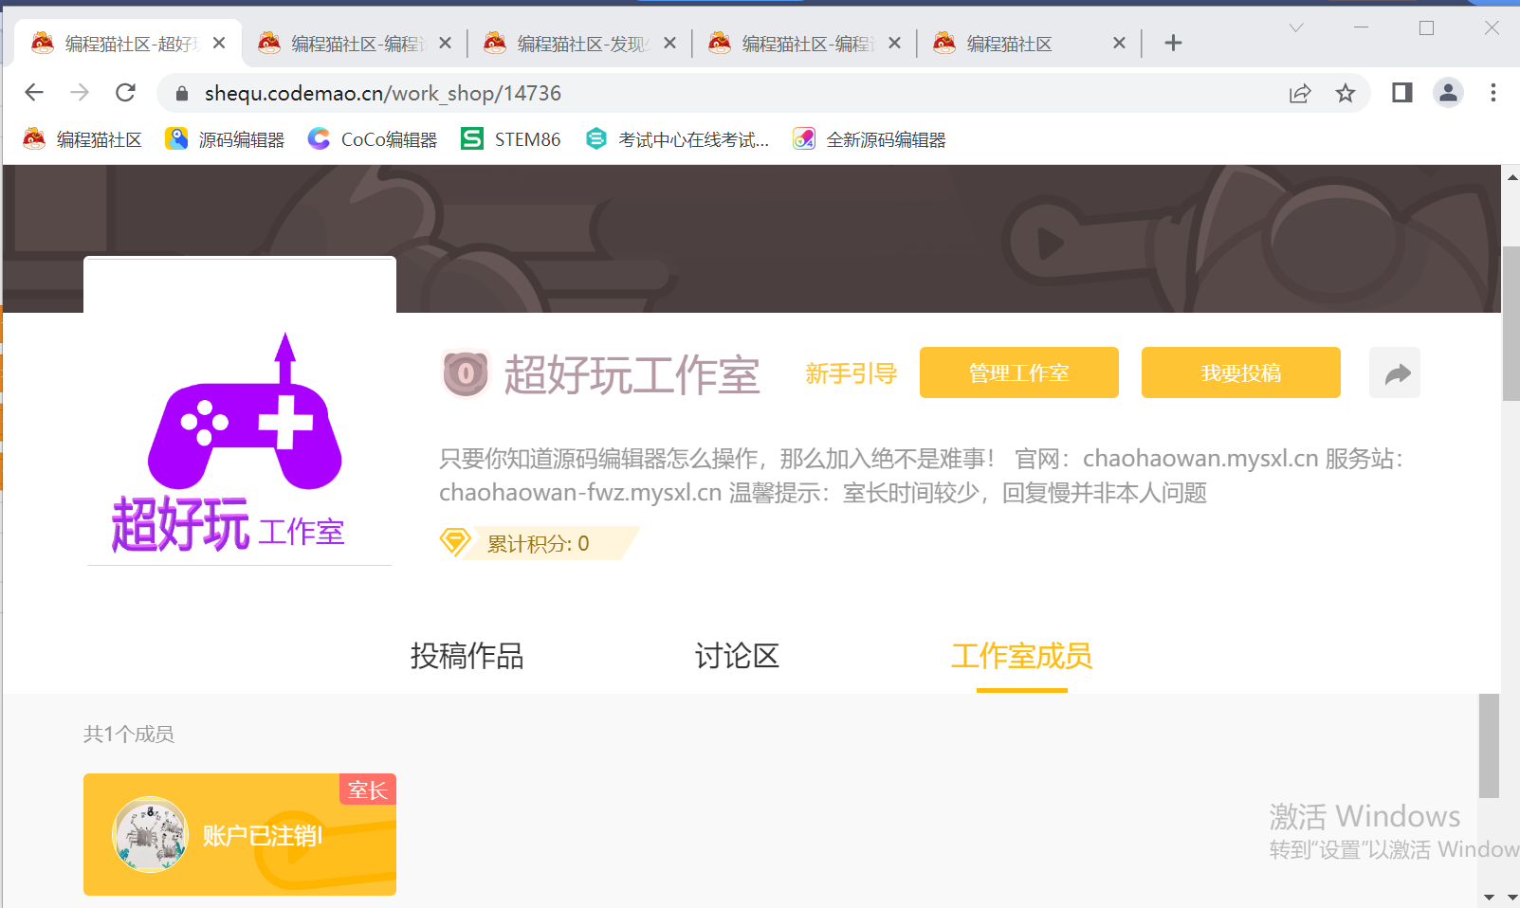Select the 工作室成员 tab
The height and width of the screenshot is (908, 1520).
tap(1022, 656)
